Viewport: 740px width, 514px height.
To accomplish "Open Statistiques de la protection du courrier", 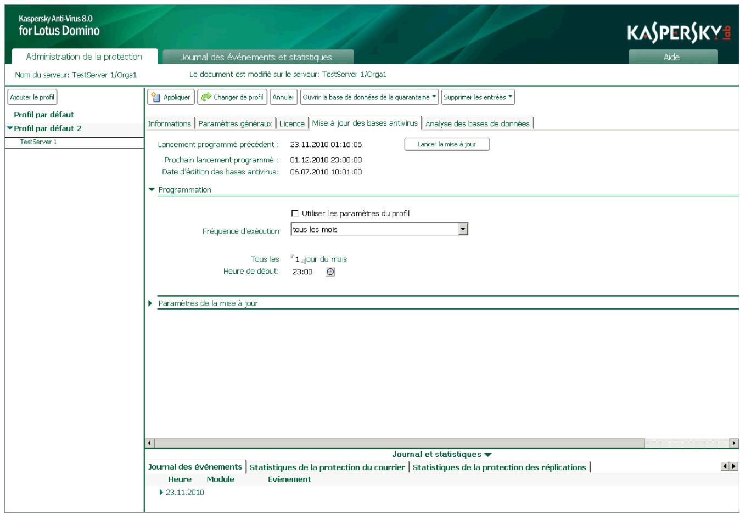I will [327, 467].
